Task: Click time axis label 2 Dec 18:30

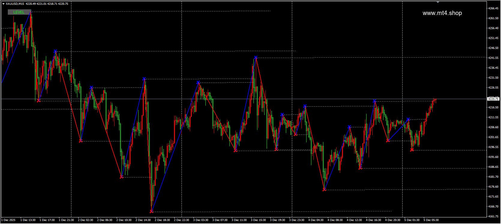Action: tap(162, 220)
